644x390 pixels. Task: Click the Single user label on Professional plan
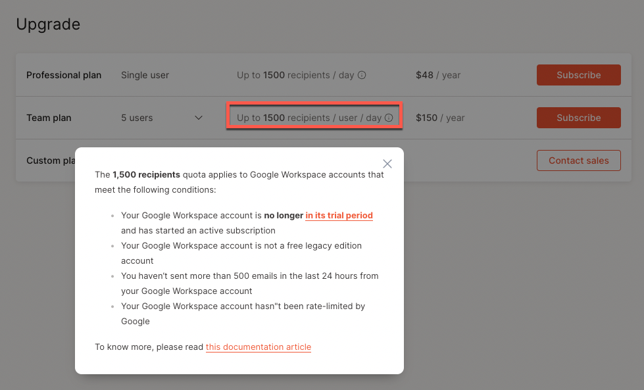(145, 75)
